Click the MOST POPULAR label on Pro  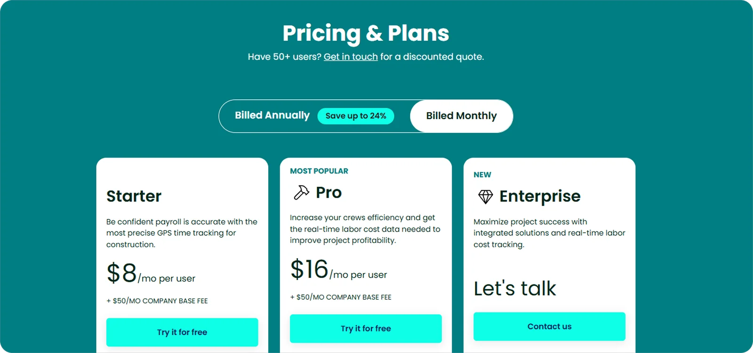[x=318, y=171]
